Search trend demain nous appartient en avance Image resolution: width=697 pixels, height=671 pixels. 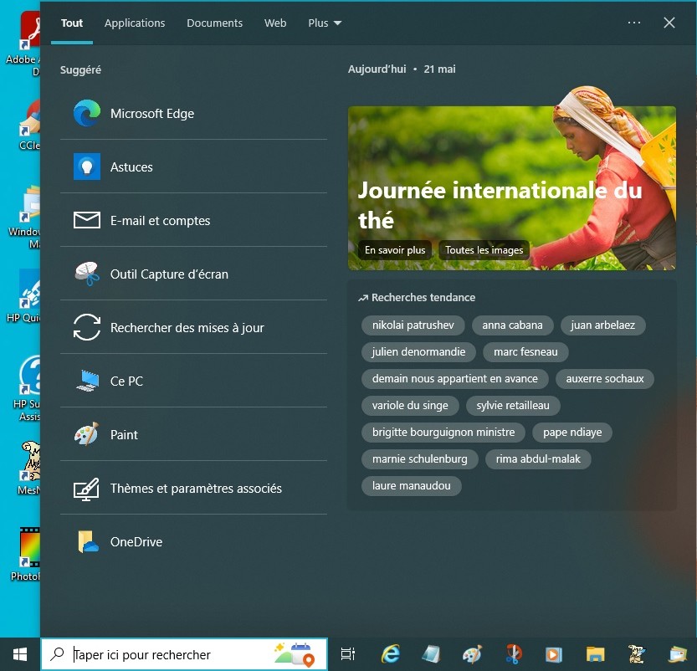pyautogui.click(x=454, y=379)
